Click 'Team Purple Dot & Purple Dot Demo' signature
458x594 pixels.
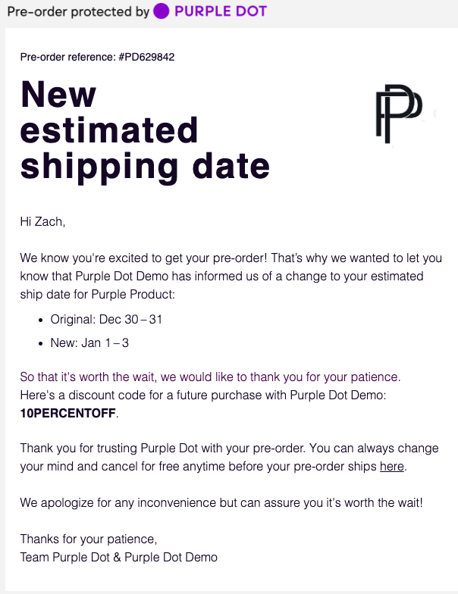(118, 557)
